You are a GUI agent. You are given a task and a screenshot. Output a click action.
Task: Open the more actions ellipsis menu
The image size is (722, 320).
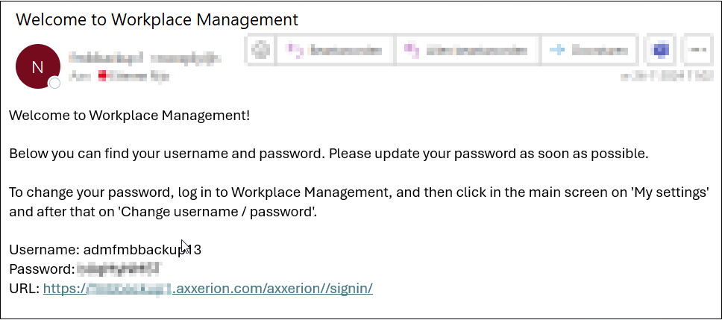pos(698,50)
